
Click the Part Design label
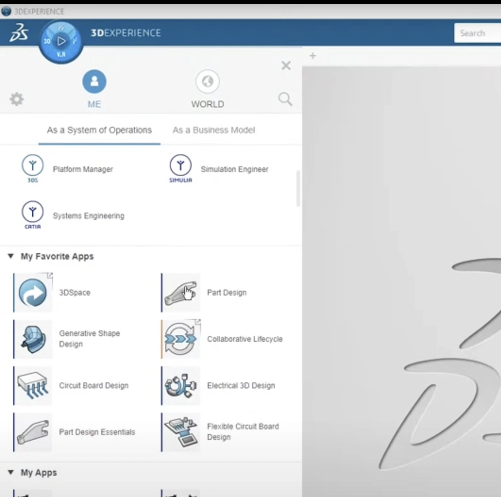point(226,293)
